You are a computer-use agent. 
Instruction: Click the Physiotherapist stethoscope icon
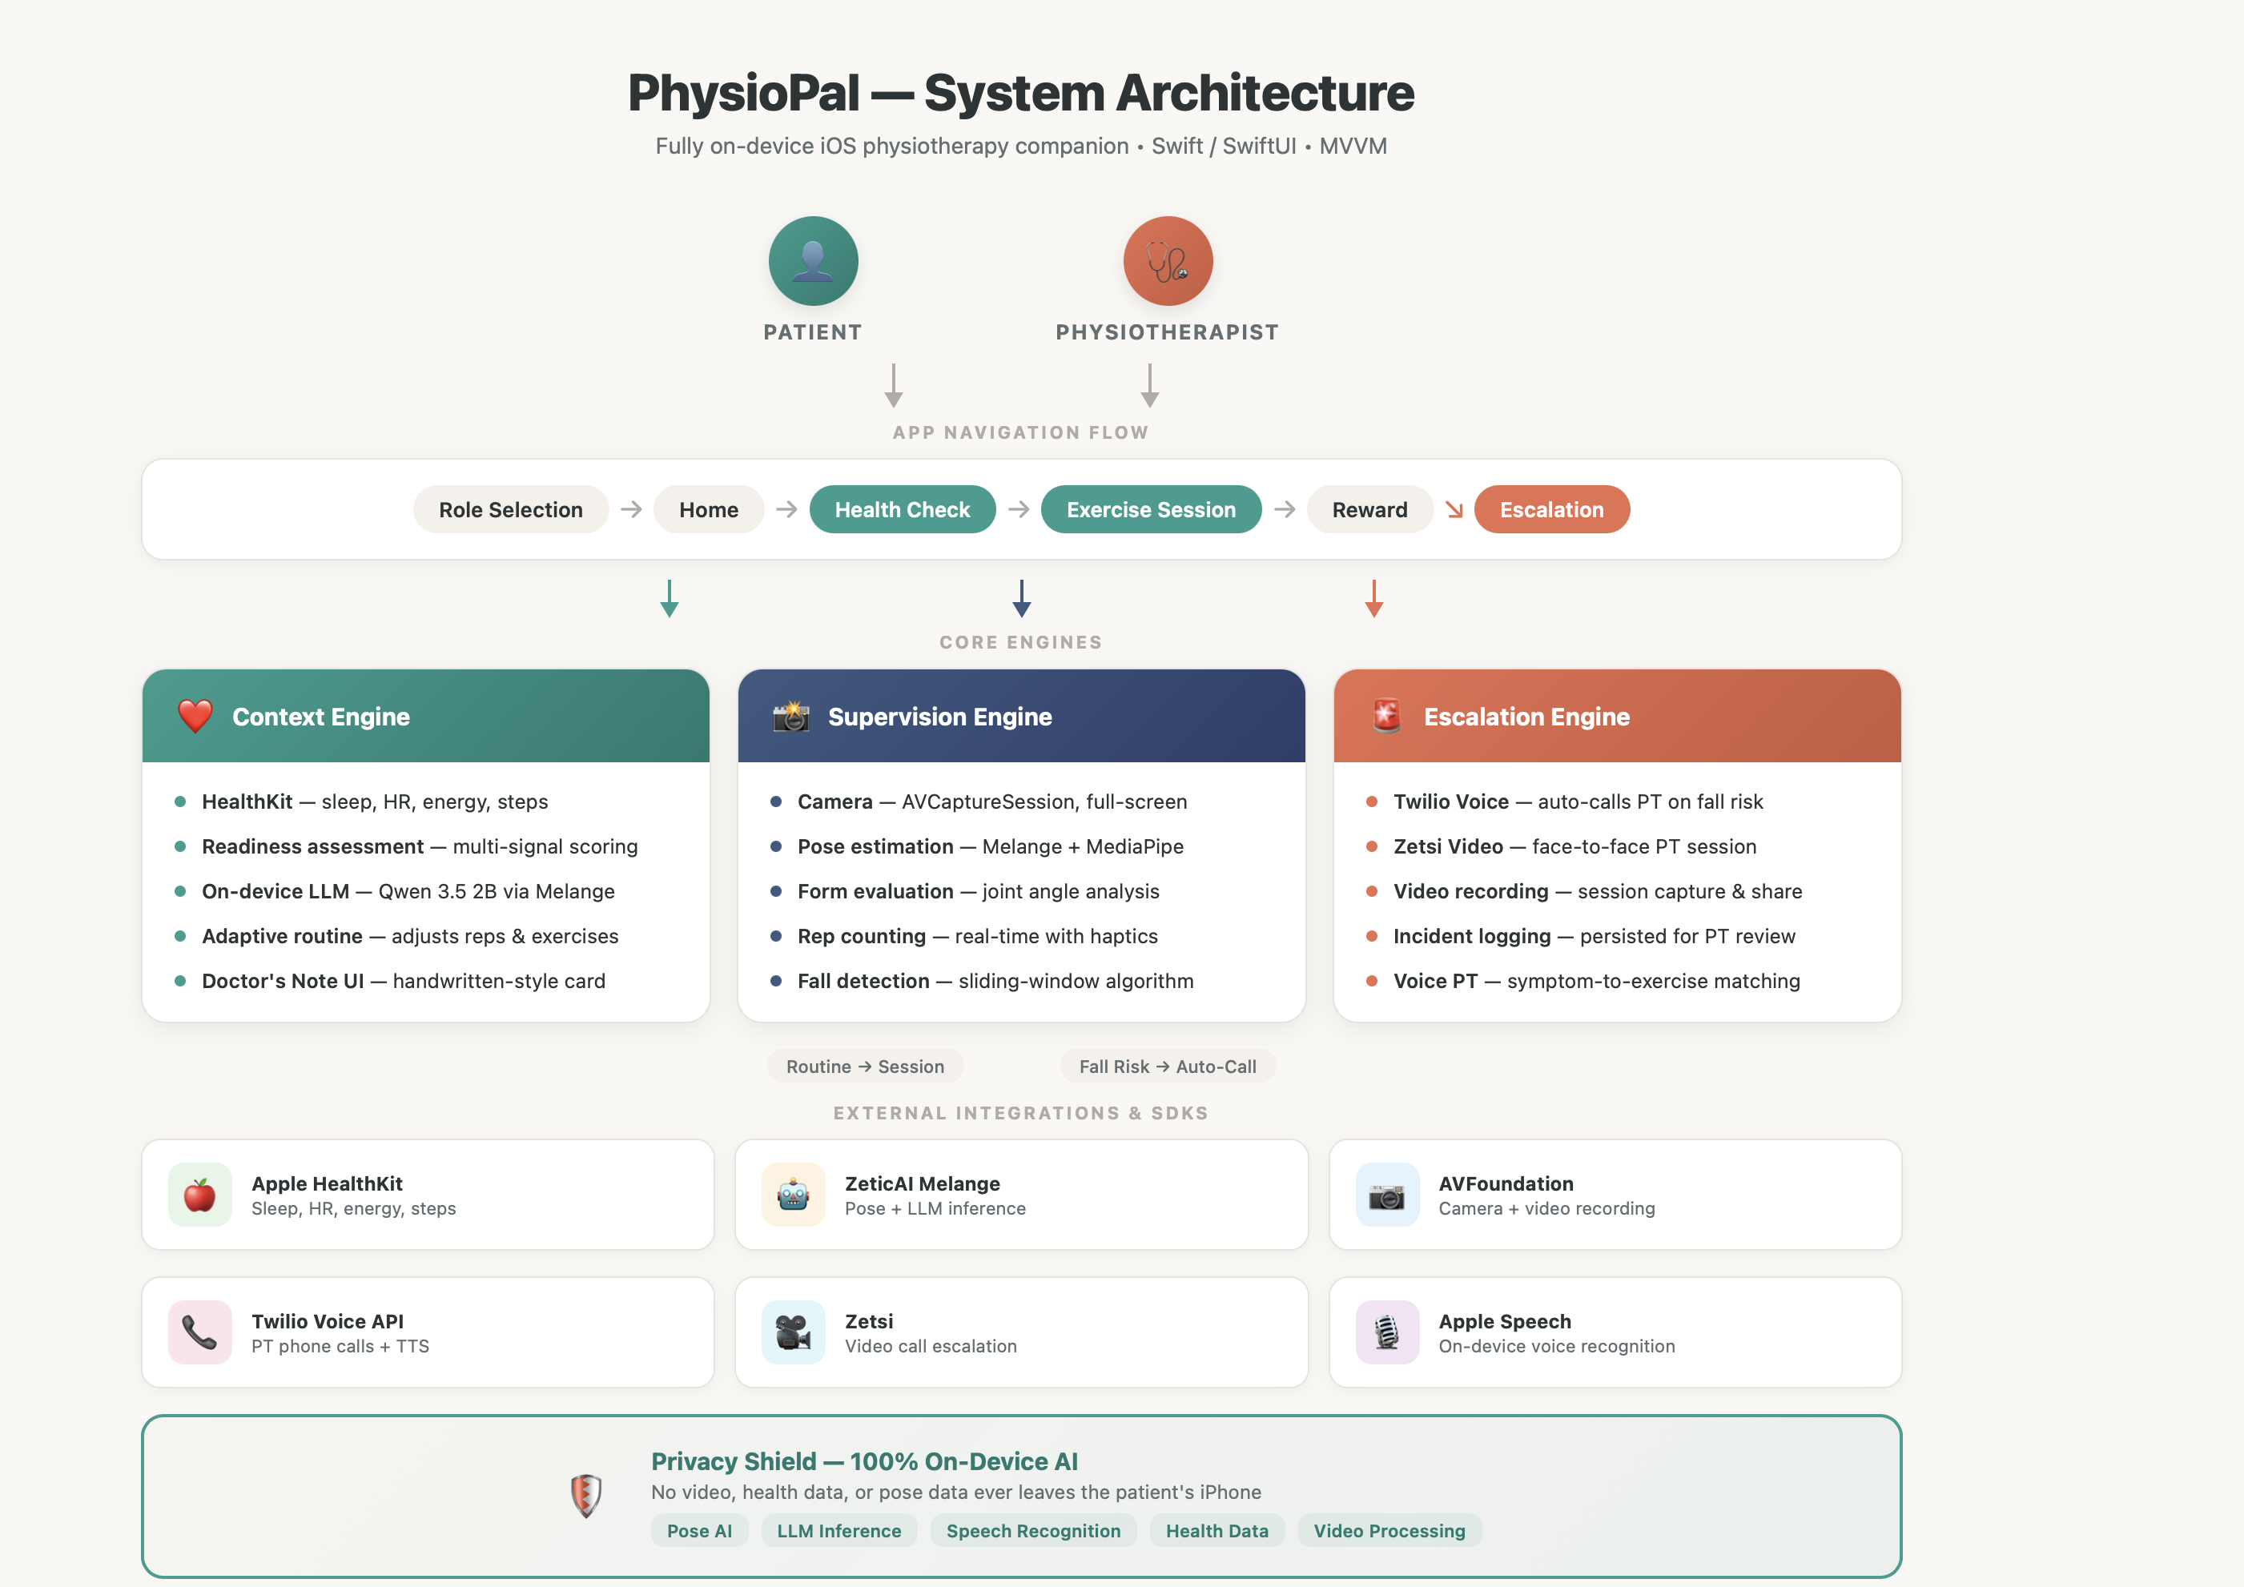1168,261
